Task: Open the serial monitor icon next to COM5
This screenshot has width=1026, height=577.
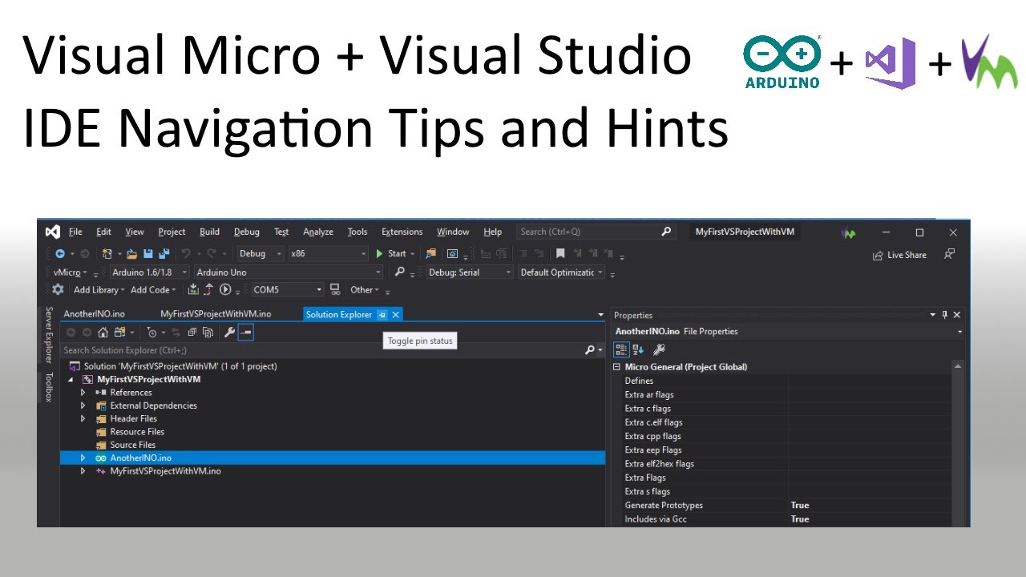Action: coord(335,289)
